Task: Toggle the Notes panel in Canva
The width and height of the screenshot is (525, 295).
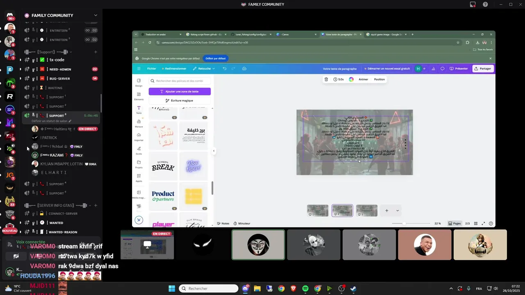Action: (223, 223)
